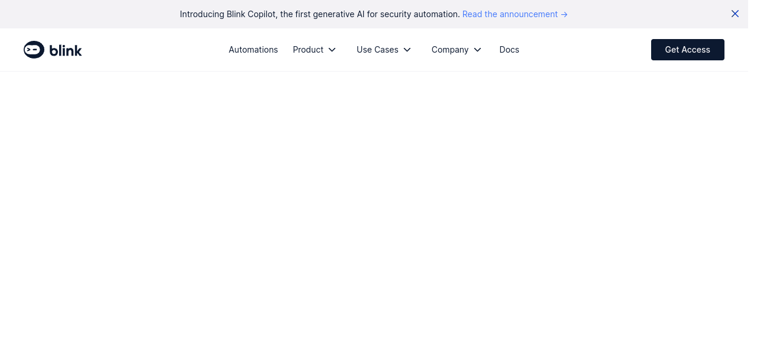Select the Use Cases menu label
This screenshot has width=757, height=355.
pyautogui.click(x=377, y=50)
